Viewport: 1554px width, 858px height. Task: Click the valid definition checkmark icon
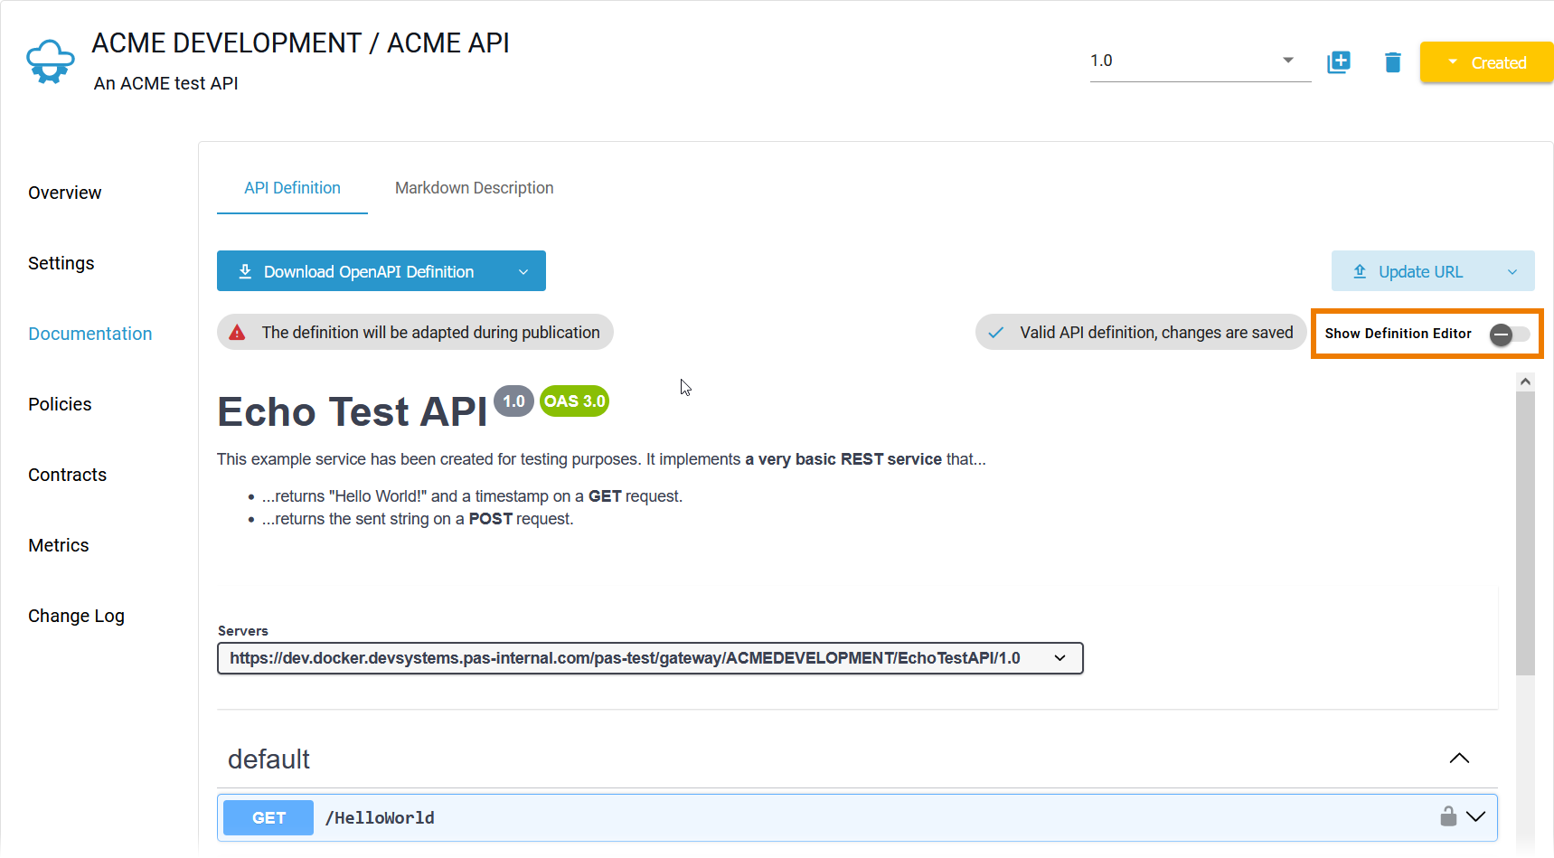[996, 333]
